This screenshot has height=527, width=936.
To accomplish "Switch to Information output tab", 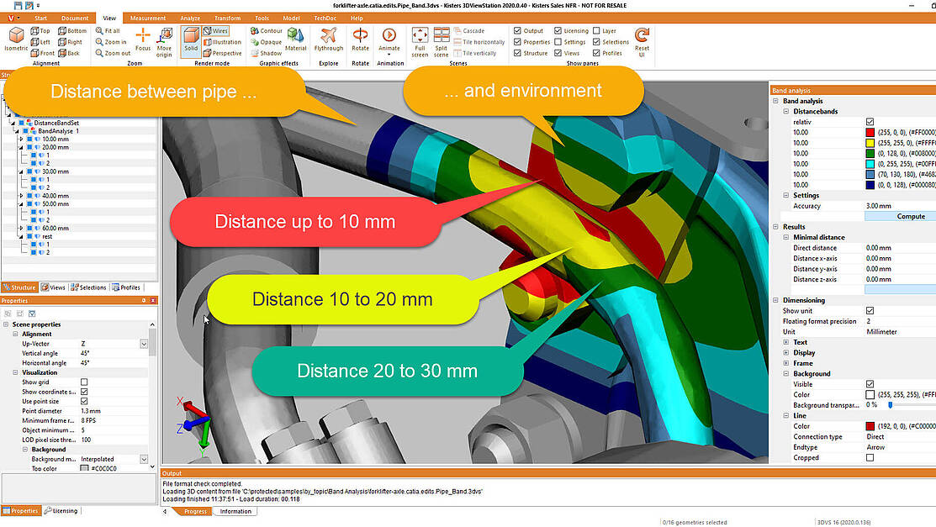I will 235,512.
